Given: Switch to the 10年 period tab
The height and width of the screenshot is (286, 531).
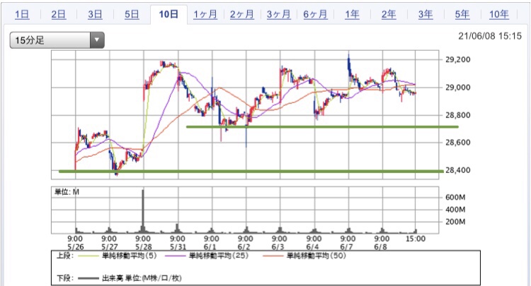Looking at the screenshot, I should point(499,14).
